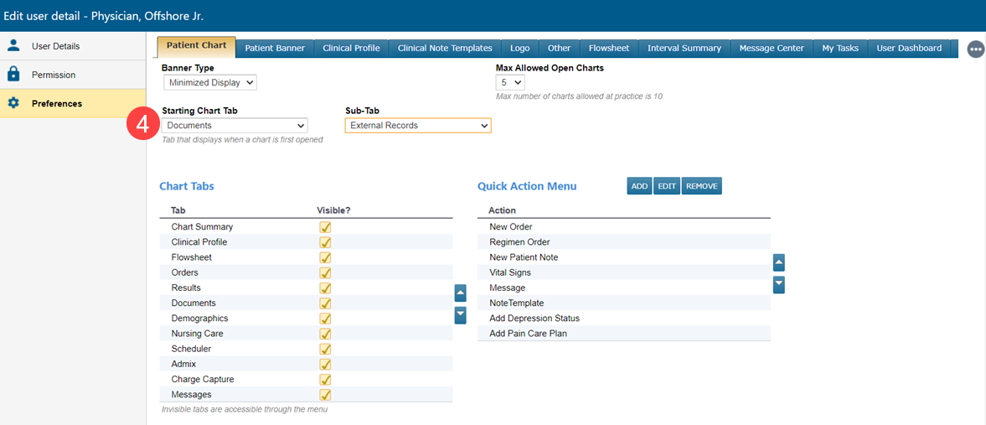
Task: Click the Permission lock icon
Action: [13, 75]
